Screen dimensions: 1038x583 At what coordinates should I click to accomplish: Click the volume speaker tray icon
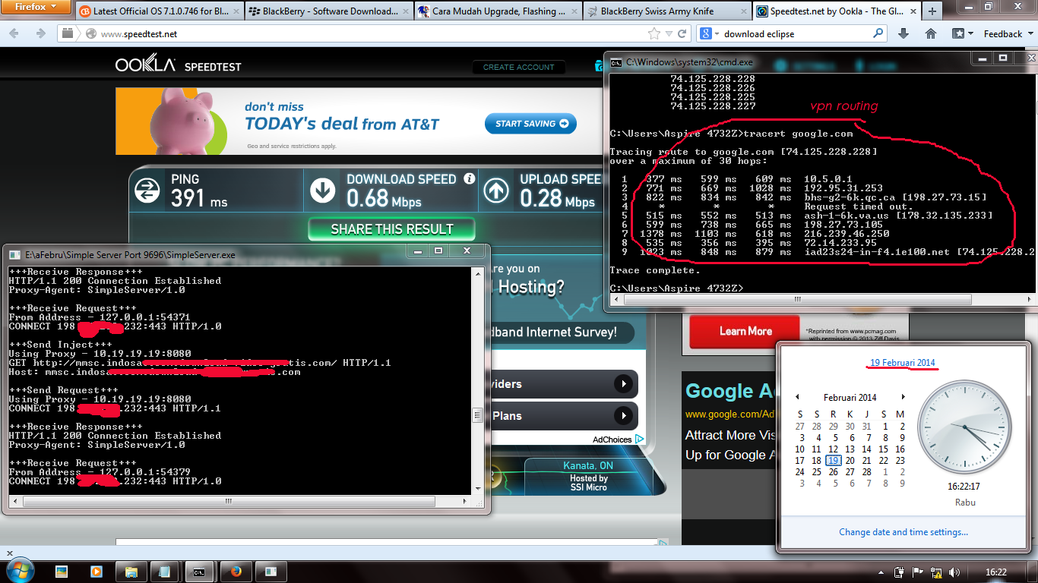coord(954,572)
